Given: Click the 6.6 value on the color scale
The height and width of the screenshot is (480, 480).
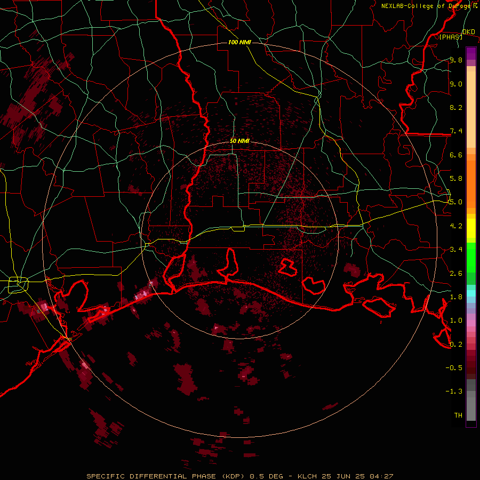Looking at the screenshot, I should point(456,155).
